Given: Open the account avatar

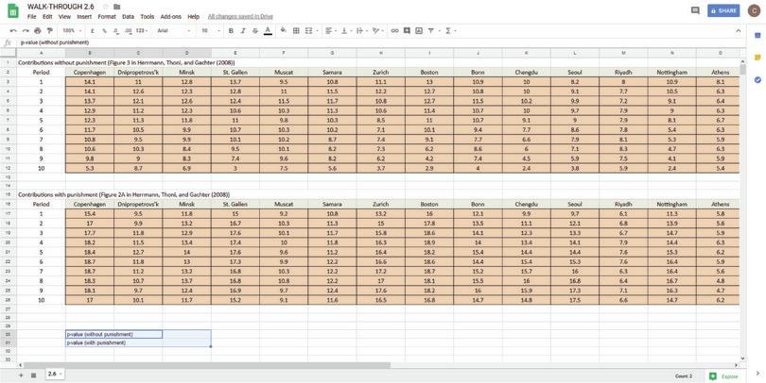Looking at the screenshot, I should 755,10.
